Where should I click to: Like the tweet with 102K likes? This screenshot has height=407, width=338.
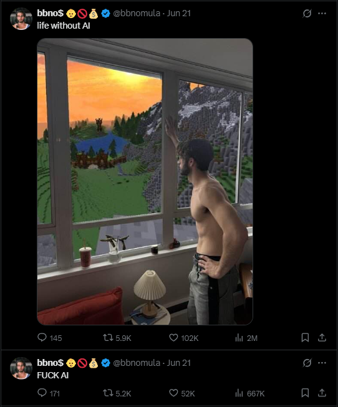[x=184, y=338]
